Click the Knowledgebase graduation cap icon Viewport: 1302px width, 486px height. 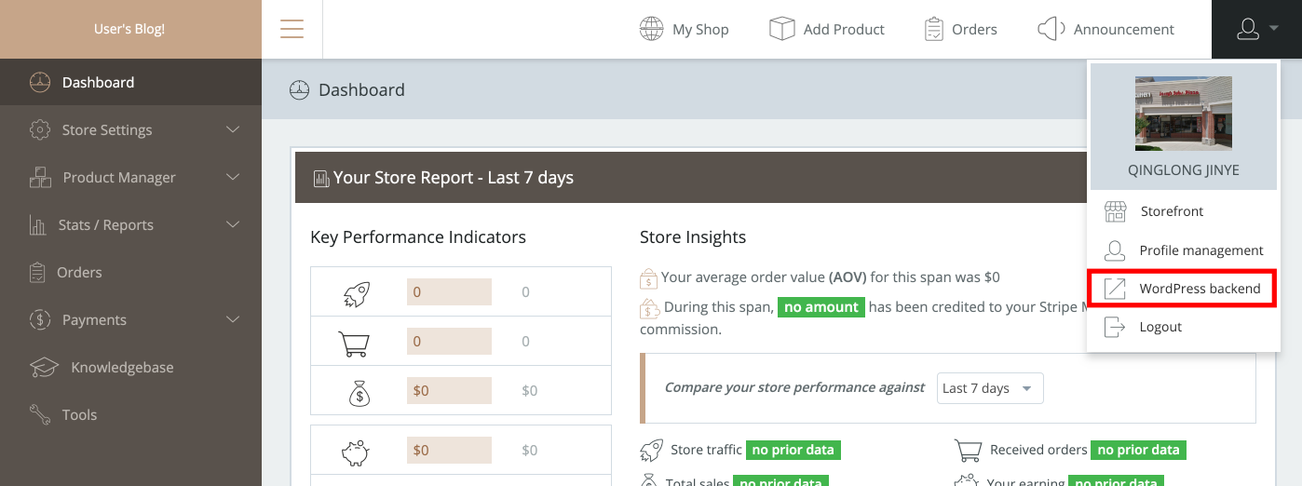point(44,367)
